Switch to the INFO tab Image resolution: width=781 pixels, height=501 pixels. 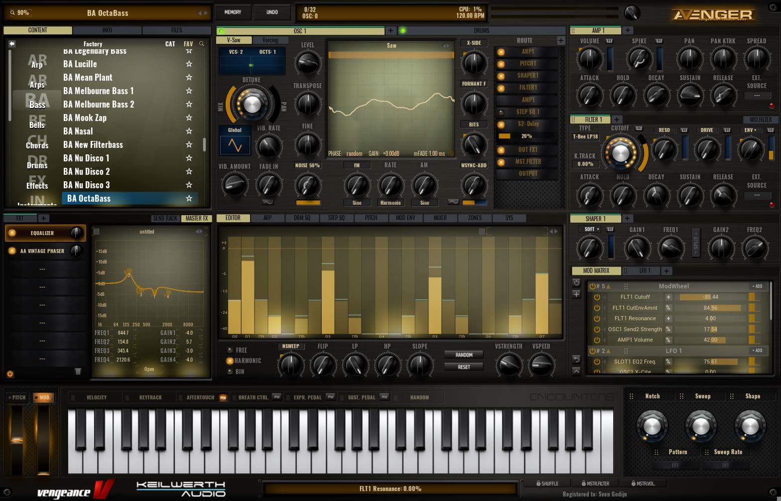[107, 30]
